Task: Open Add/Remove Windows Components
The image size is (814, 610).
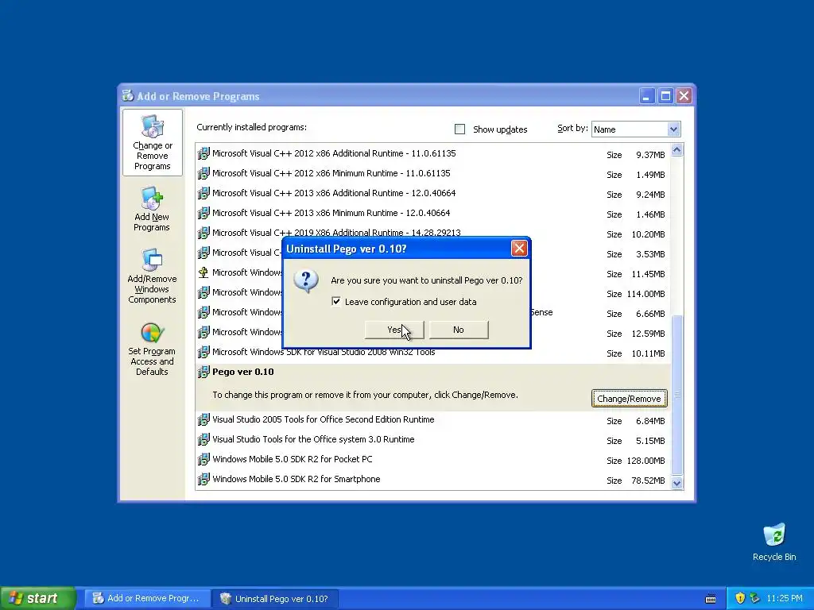Action: click(x=152, y=276)
